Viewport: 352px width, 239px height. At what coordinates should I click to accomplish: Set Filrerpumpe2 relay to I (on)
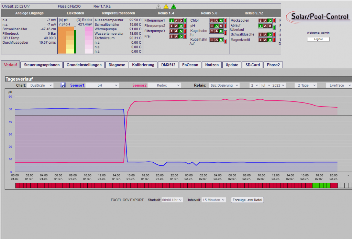[x=172, y=26]
